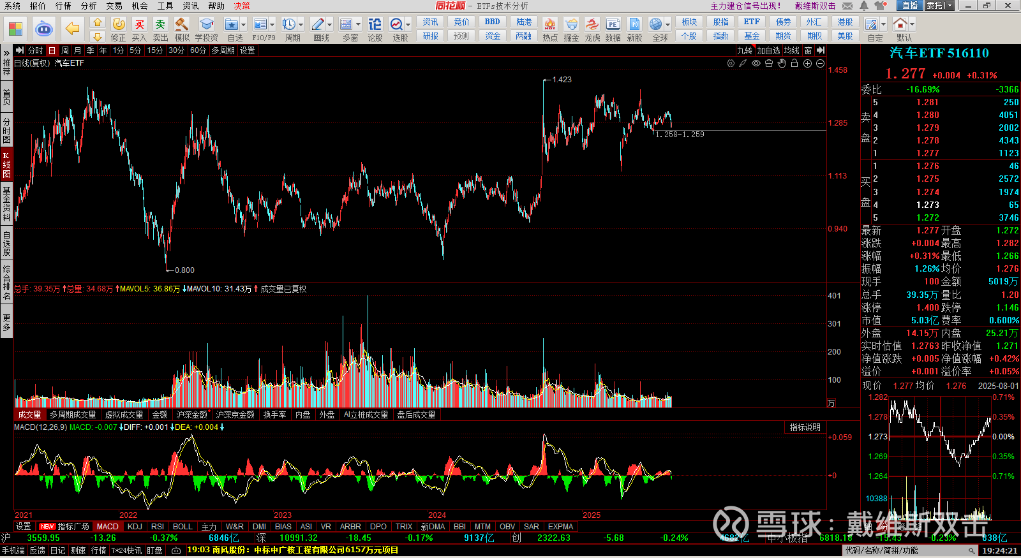This screenshot has width=1021, height=558.
Task: Open 热点 hot topics flame icon
Action: tap(550, 29)
